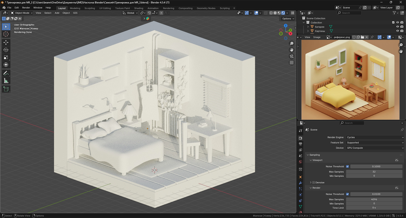Open the viewport Options button
The height and width of the screenshot is (218, 406).
pos(288,19)
